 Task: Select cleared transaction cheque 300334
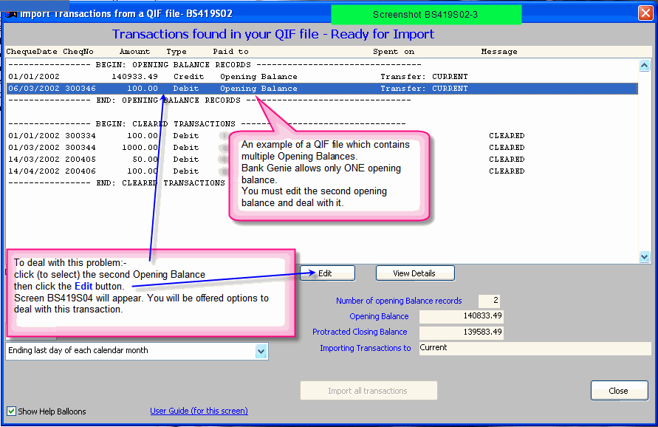(322, 136)
